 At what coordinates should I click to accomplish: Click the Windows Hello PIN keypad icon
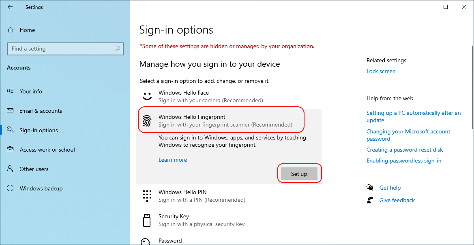[147, 196]
